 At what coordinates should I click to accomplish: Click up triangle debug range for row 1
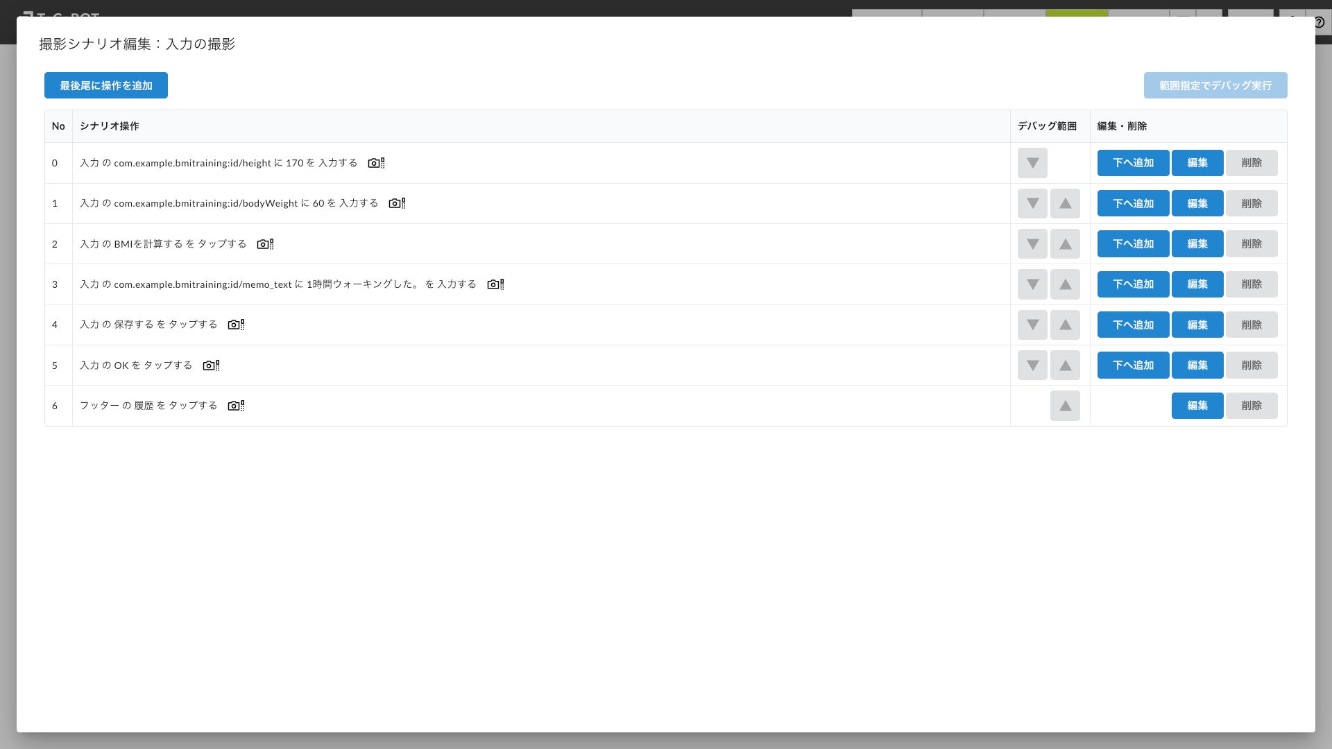pos(1065,203)
